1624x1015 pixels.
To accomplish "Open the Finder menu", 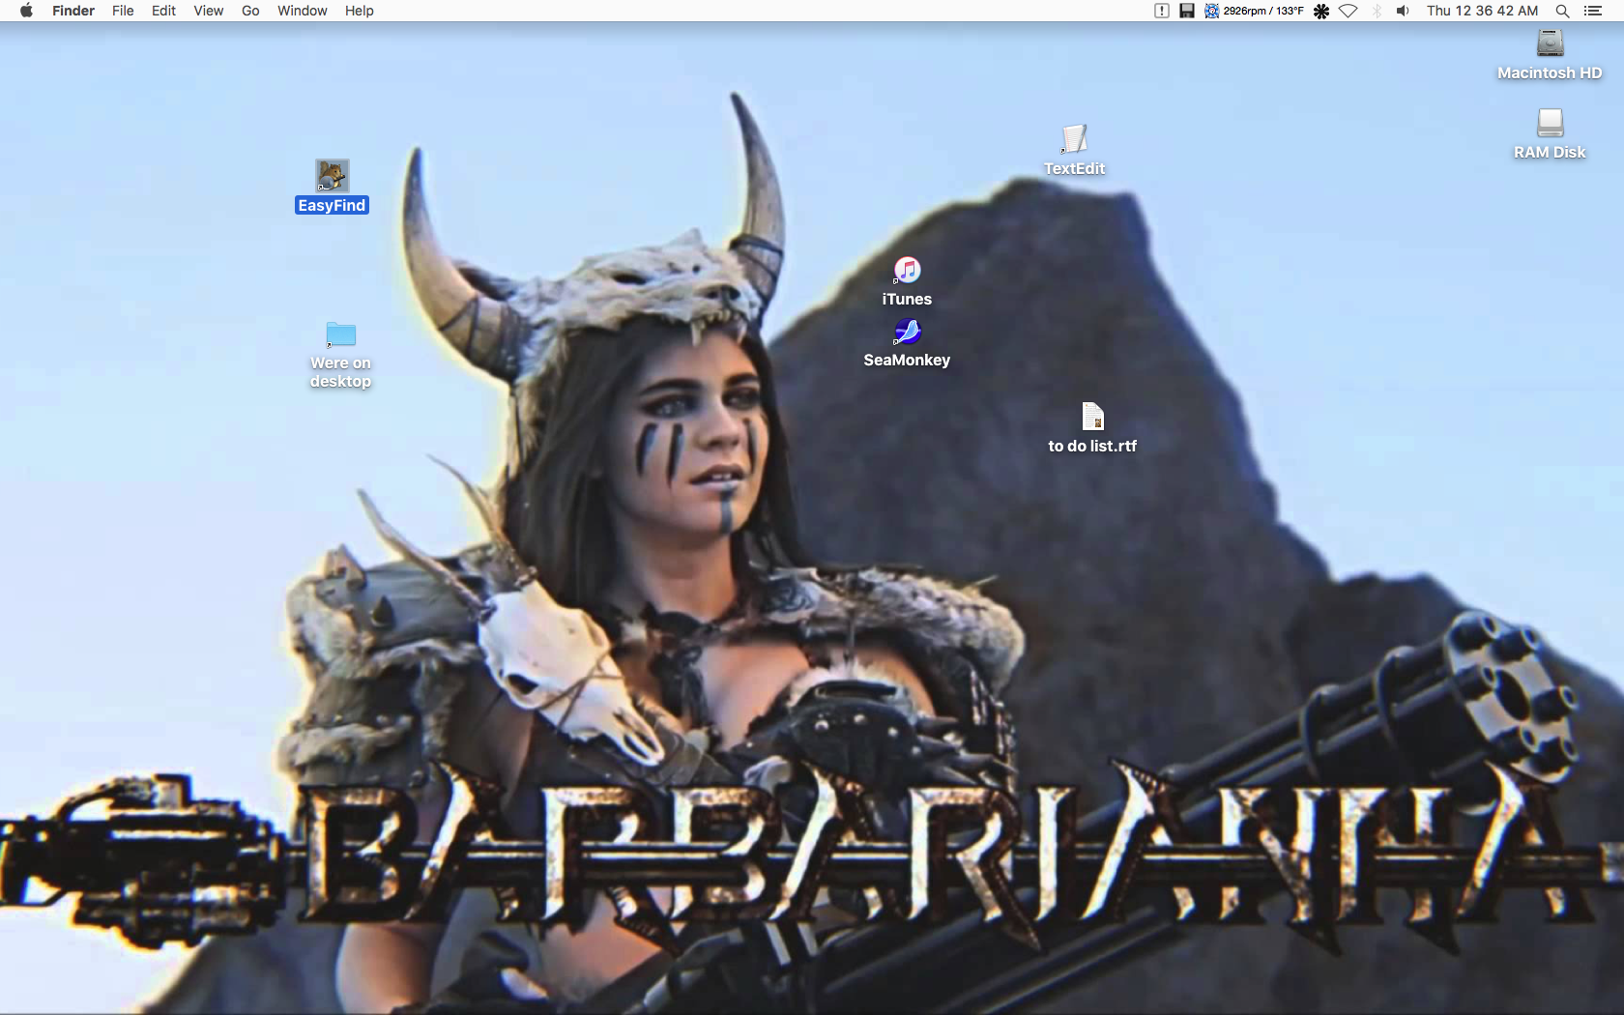I will coord(73,11).
